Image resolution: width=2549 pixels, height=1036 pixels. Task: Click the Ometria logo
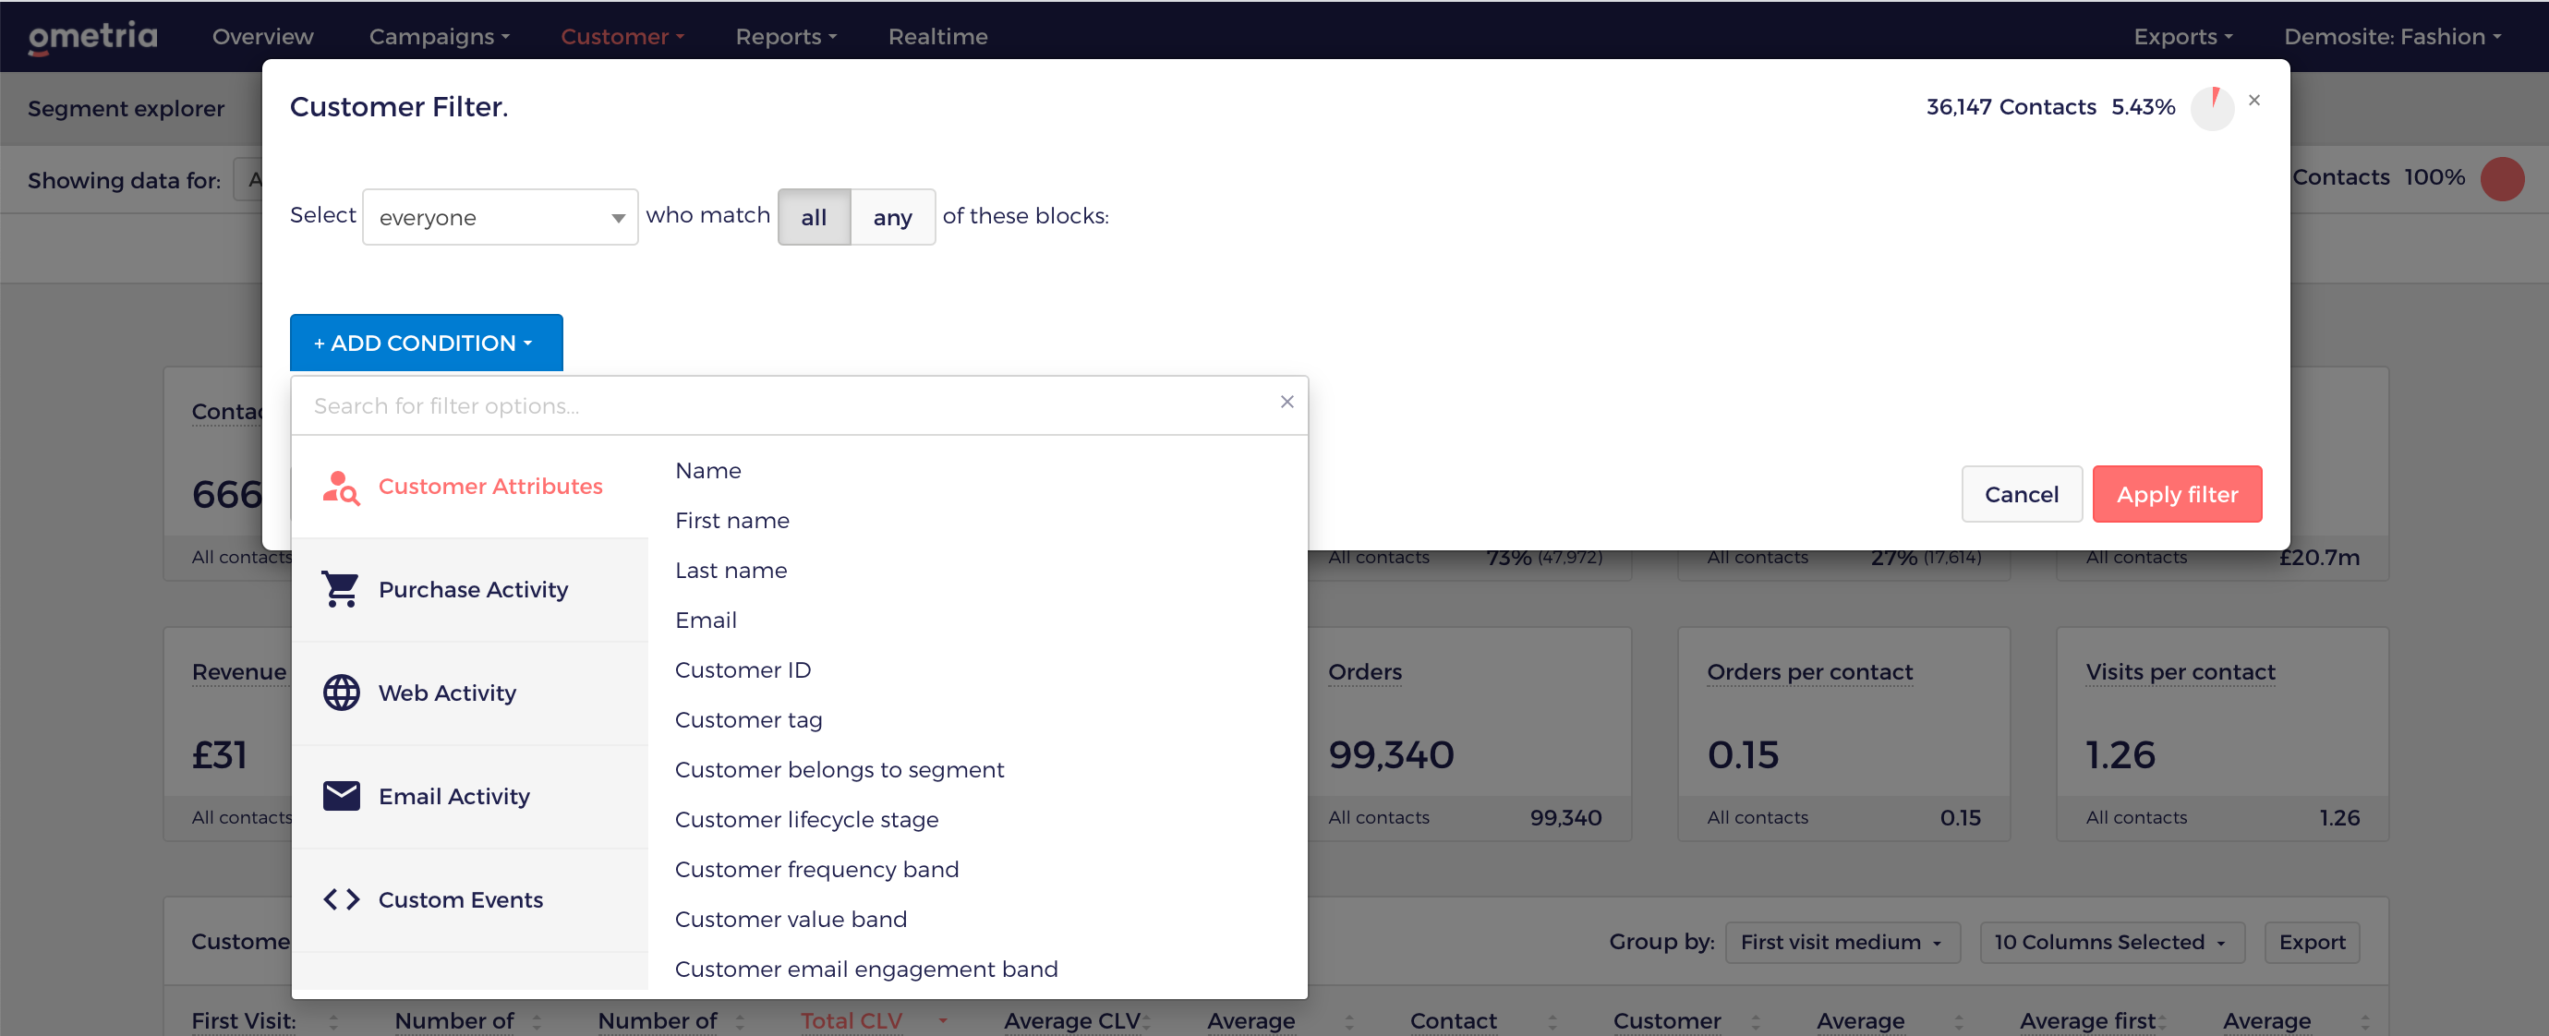coord(93,37)
